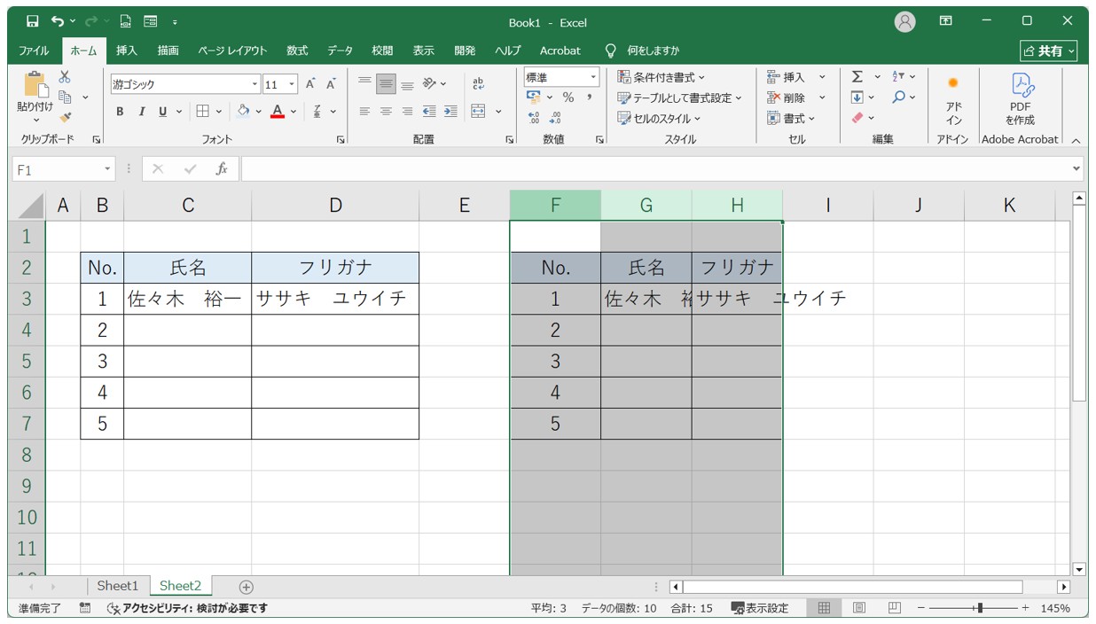Click the decrease decimal icon

point(555,118)
